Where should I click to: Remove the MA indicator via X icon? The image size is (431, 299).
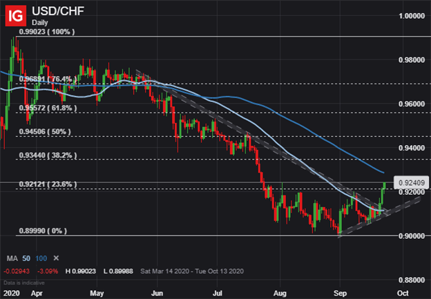click(56, 258)
